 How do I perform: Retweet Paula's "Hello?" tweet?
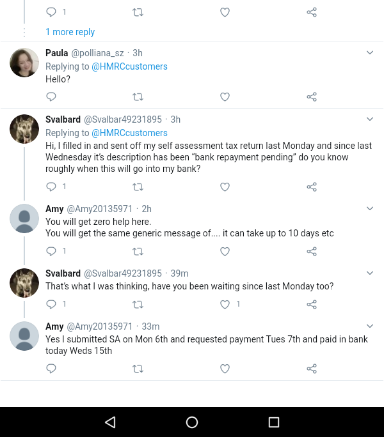coord(138,97)
